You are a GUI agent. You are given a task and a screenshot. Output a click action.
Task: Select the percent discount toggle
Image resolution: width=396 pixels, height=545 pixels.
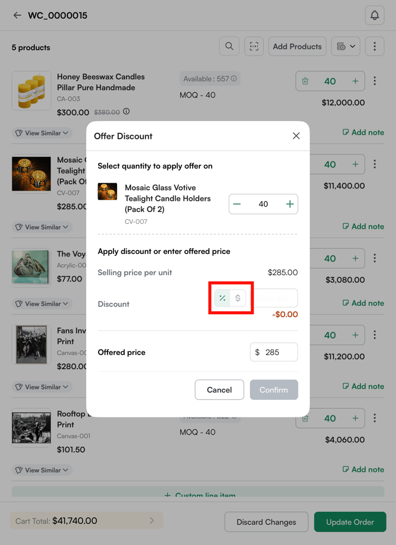[x=223, y=298]
